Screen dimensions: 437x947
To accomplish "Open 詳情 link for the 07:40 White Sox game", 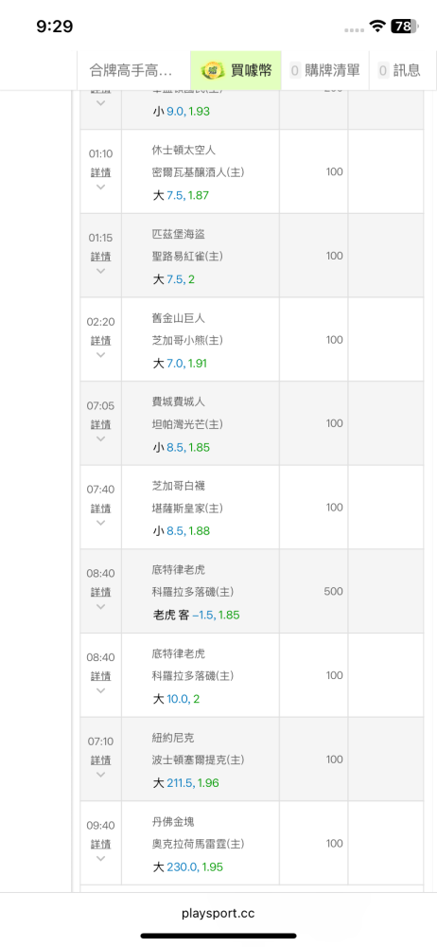I will coord(101,509).
